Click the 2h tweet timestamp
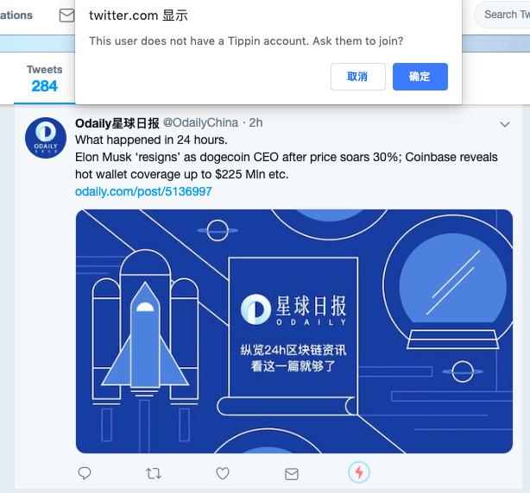 pos(256,122)
